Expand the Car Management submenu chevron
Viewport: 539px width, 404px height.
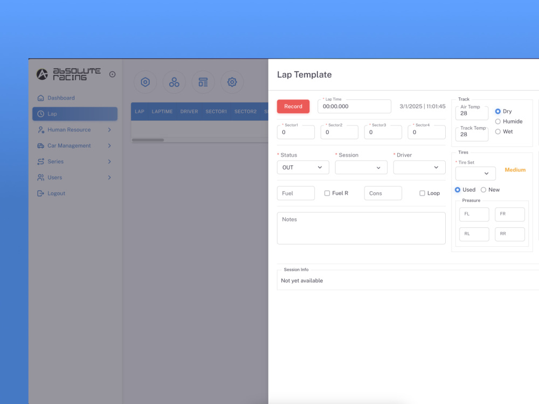[x=109, y=145]
